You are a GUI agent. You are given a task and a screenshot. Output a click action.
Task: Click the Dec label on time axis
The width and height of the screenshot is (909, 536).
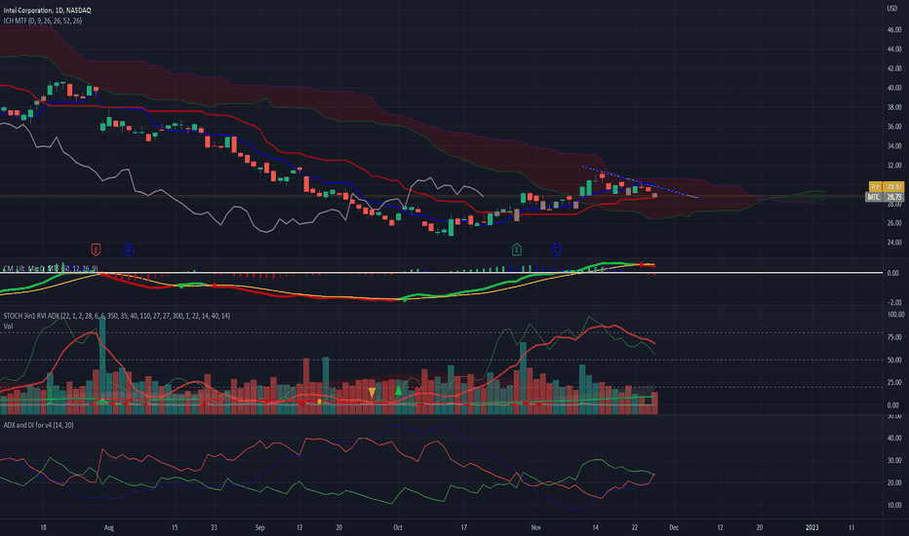[x=674, y=528]
